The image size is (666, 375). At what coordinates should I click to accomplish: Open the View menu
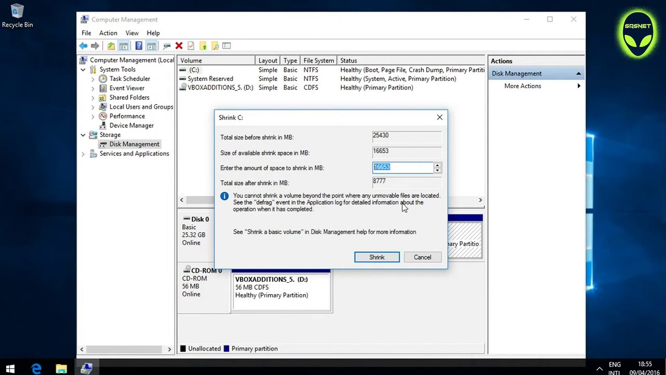(x=132, y=33)
